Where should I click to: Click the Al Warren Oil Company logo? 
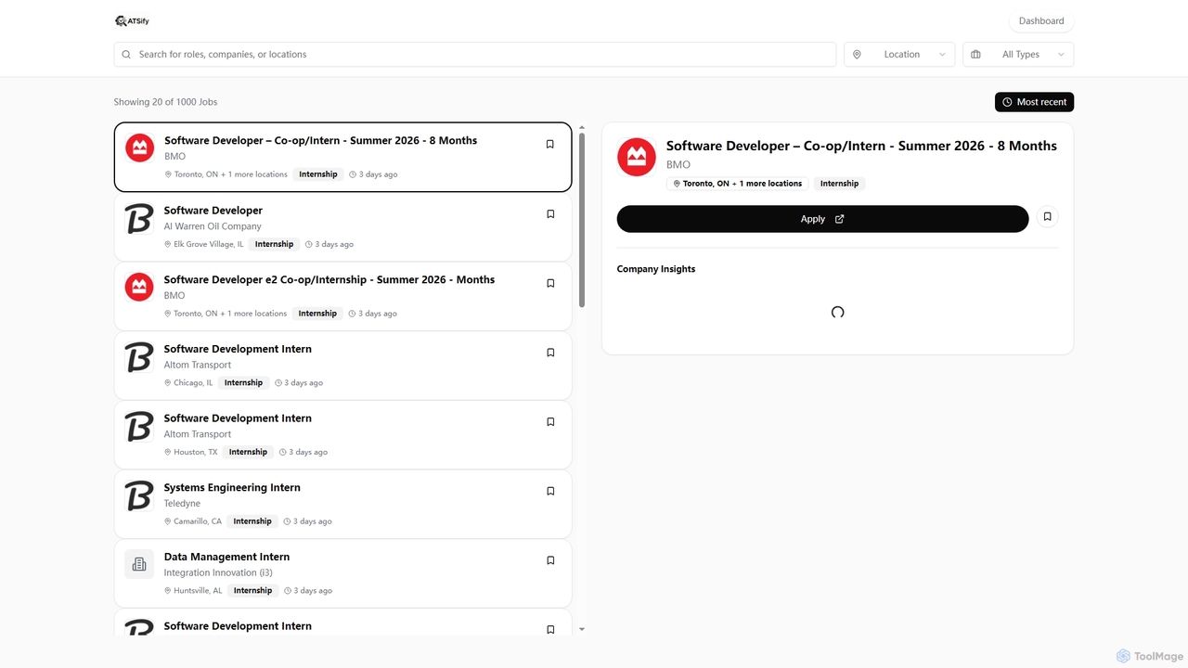click(x=139, y=218)
